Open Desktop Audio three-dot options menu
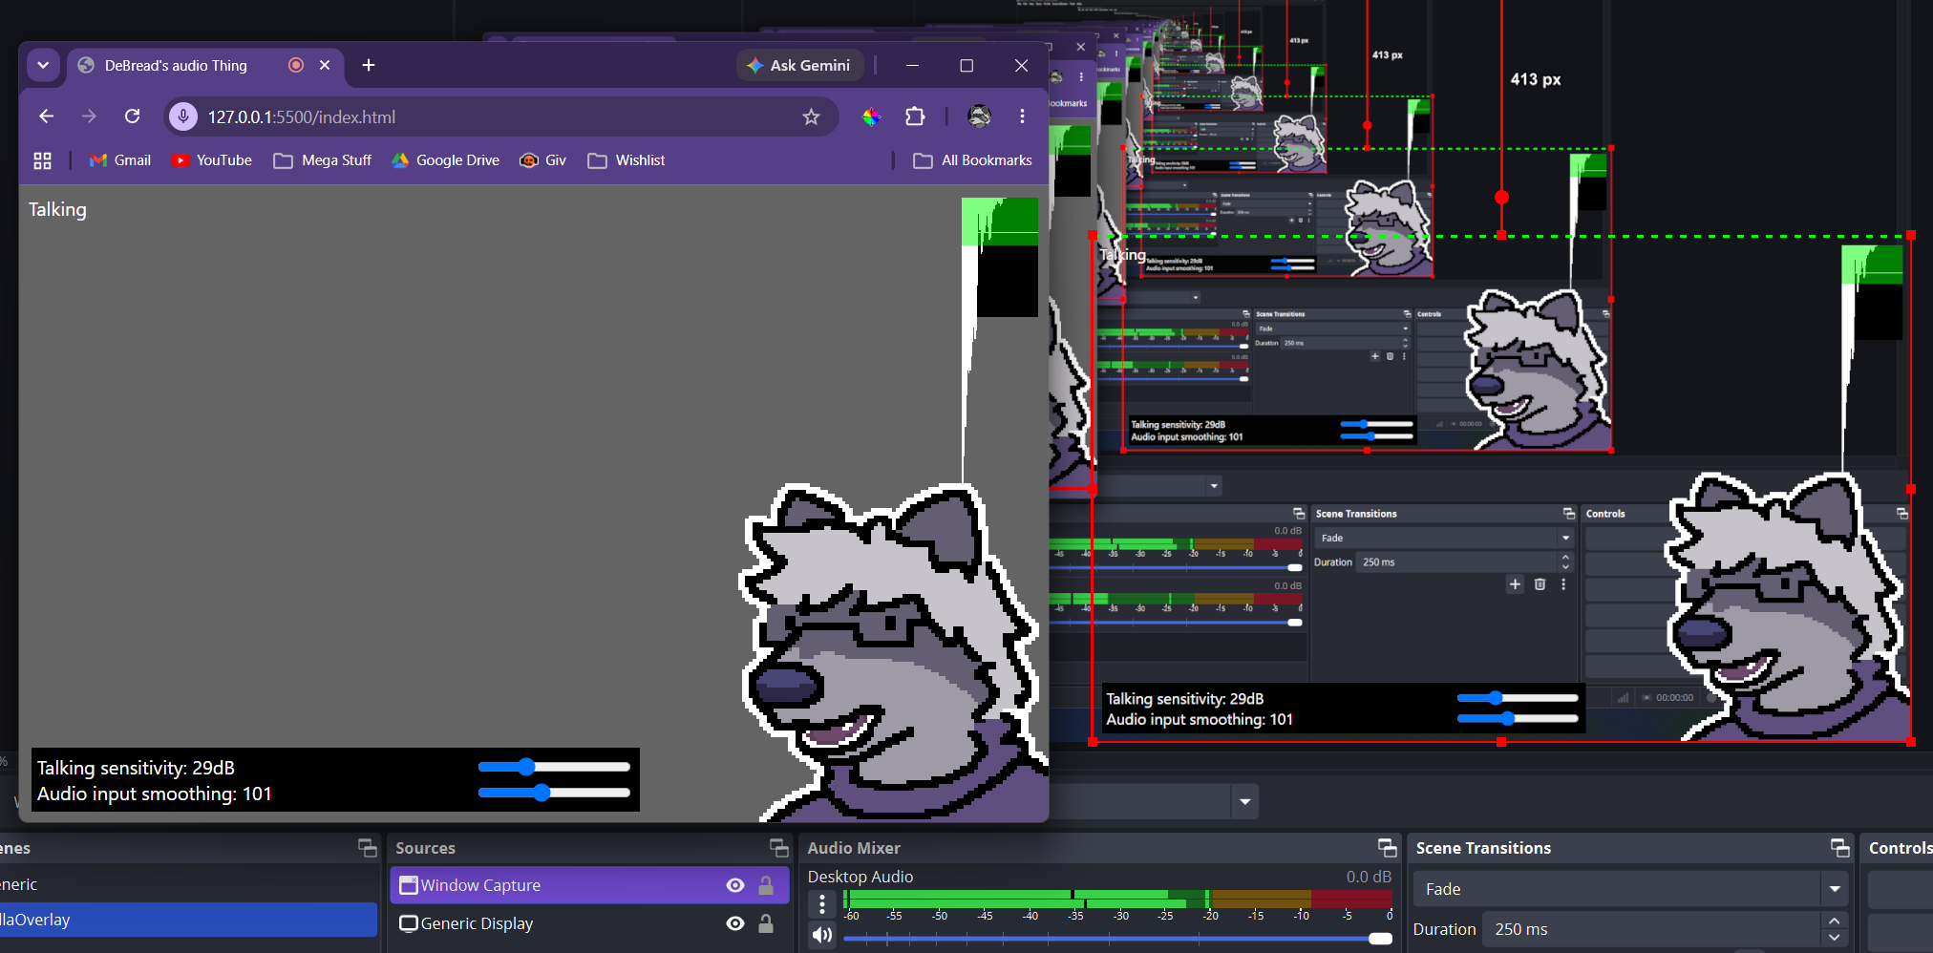The height and width of the screenshot is (953, 1933). [822, 902]
